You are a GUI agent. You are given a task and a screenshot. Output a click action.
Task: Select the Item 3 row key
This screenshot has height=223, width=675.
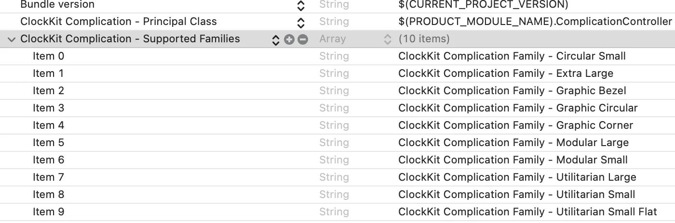(x=48, y=108)
